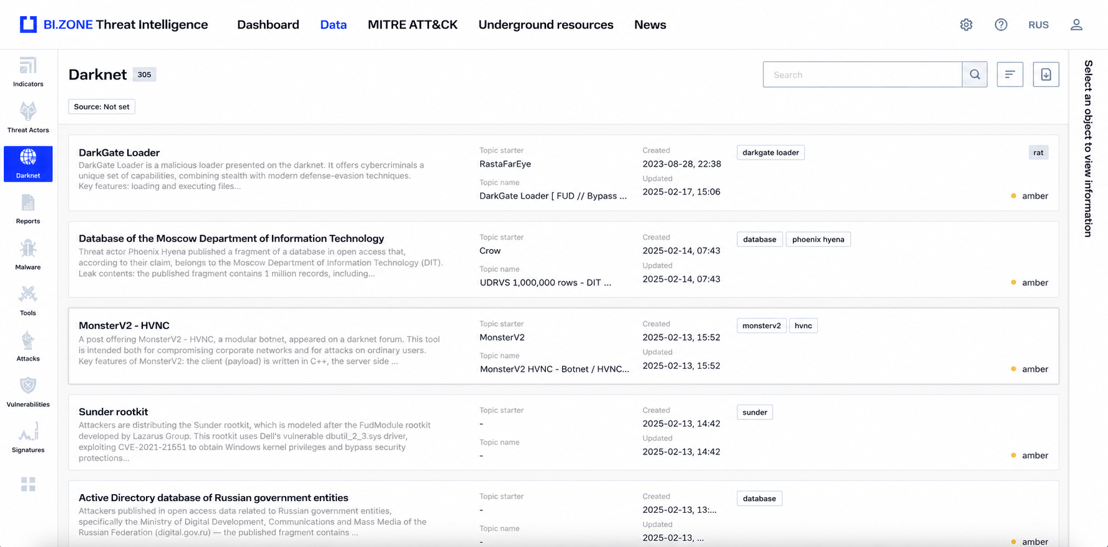This screenshot has height=547, width=1108.
Task: Click the export download icon
Action: coord(1046,75)
